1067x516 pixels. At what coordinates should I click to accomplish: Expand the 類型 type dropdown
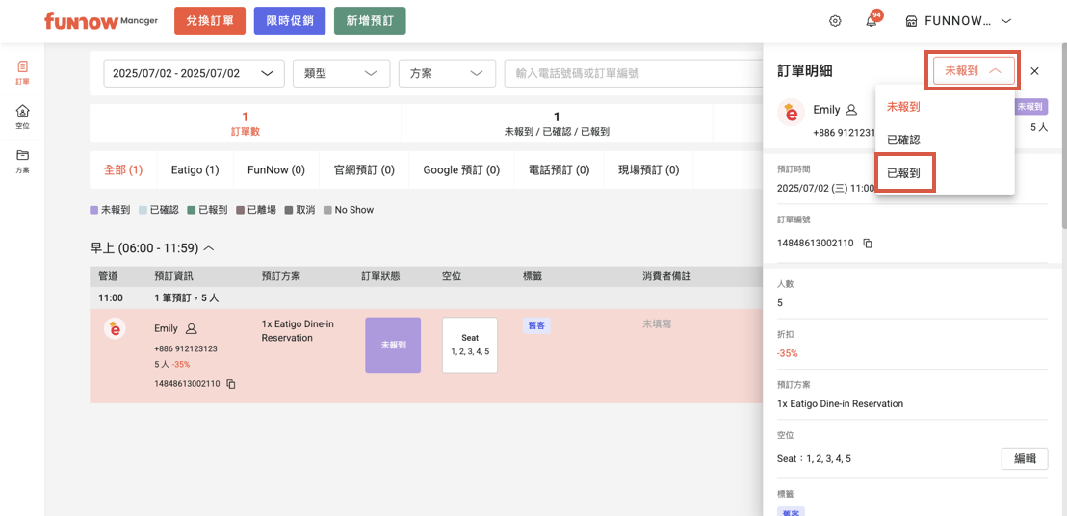340,73
